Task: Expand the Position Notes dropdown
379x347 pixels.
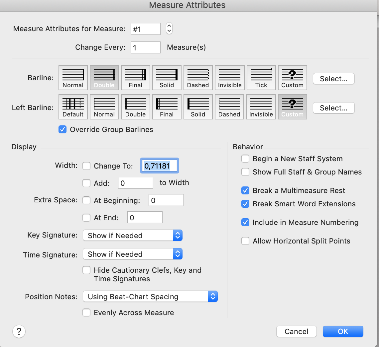Action: [150, 297]
